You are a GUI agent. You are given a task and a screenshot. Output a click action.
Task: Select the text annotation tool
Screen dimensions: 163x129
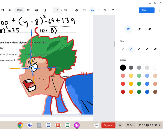click(x=84, y=10)
